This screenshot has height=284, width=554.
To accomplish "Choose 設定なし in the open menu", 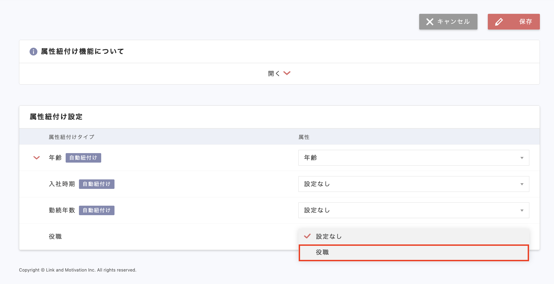I will click(x=329, y=237).
